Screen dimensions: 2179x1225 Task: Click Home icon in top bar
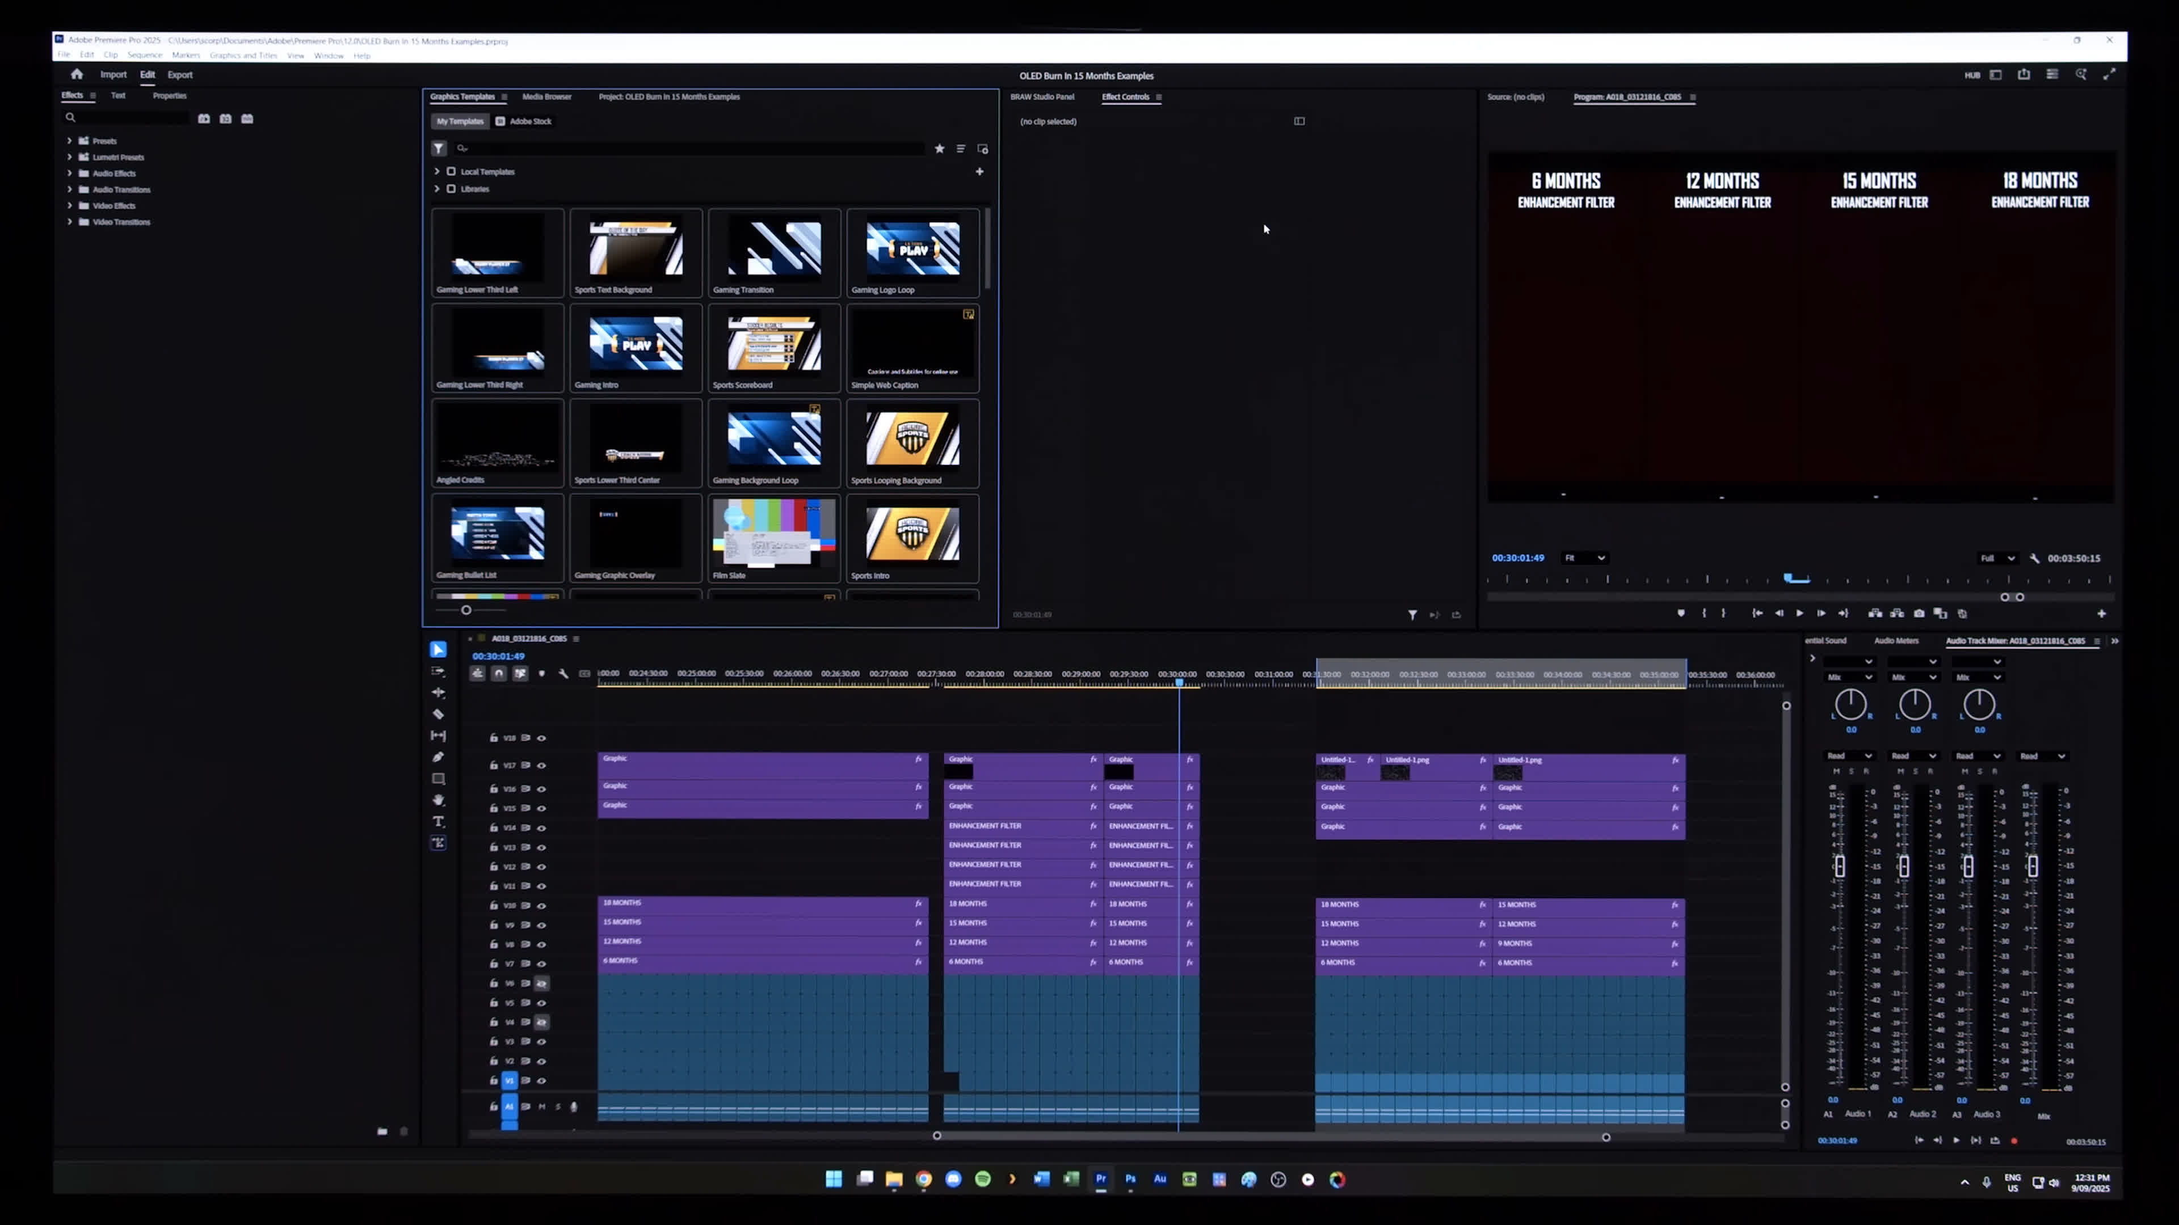77,74
